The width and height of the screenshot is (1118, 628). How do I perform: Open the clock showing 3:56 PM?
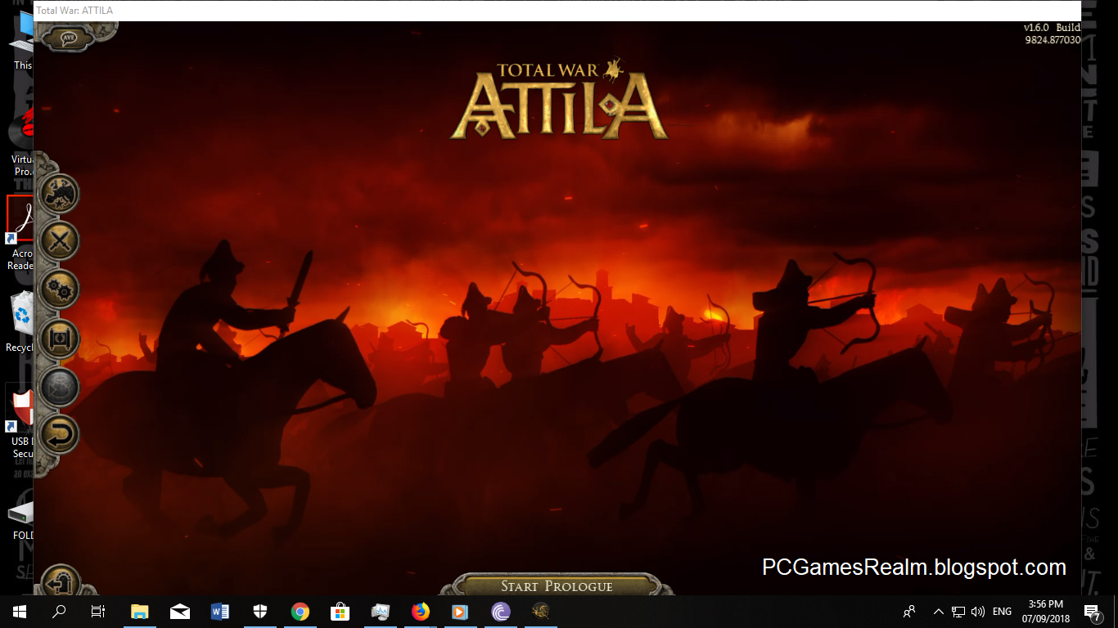[x=1045, y=612]
